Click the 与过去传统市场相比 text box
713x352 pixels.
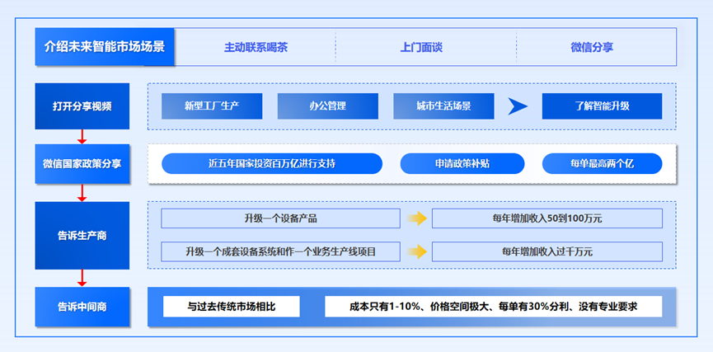coord(232,307)
